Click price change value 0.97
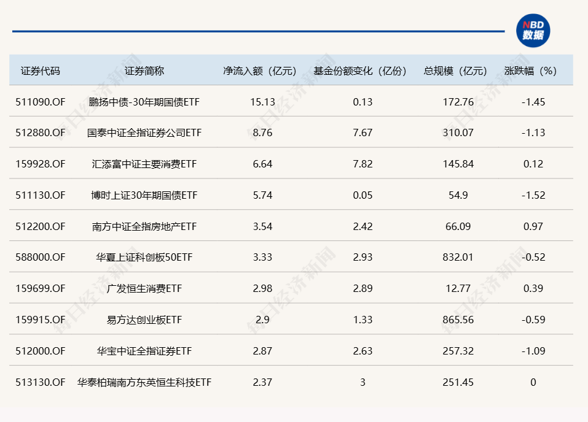This screenshot has width=588, height=422. coord(533,226)
